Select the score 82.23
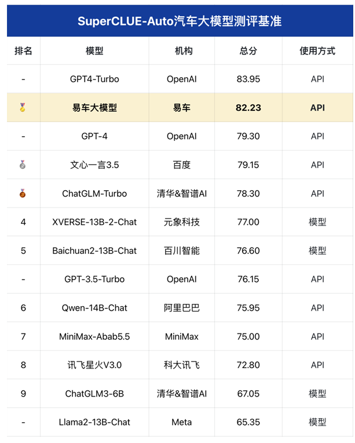355x443 pixels. click(248, 108)
